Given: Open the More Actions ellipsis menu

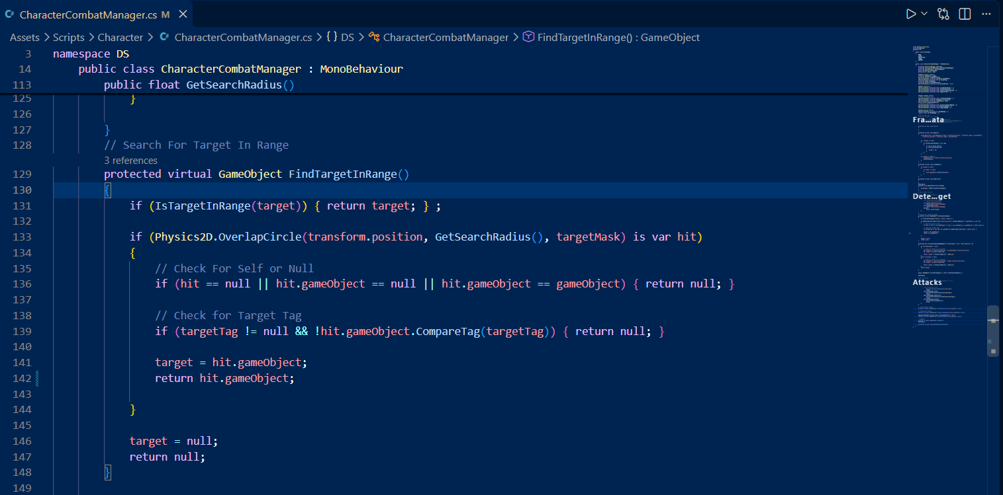Looking at the screenshot, I should pos(986,14).
